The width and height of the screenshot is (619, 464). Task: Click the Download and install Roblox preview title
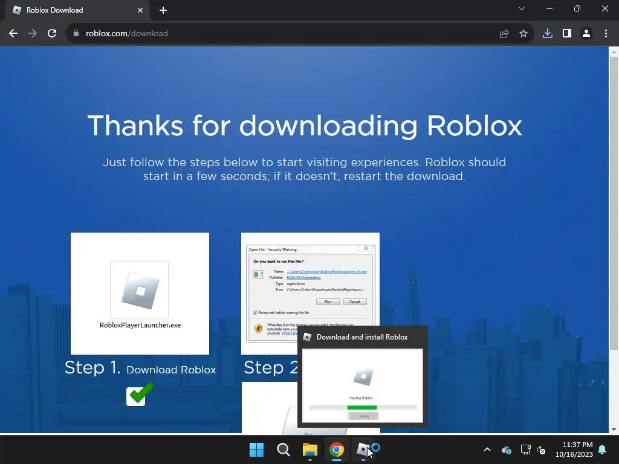click(x=362, y=337)
